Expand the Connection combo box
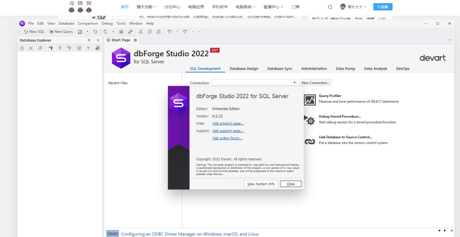 [x=295, y=83]
